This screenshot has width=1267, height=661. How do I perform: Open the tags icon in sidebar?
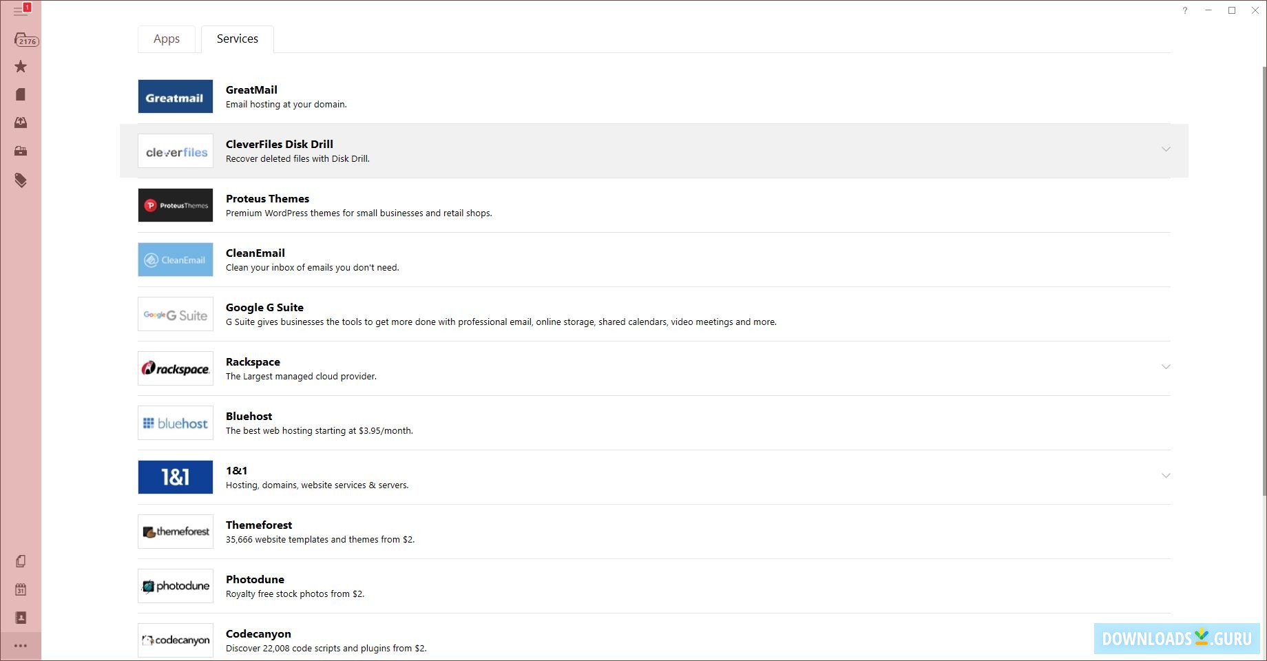click(x=21, y=180)
